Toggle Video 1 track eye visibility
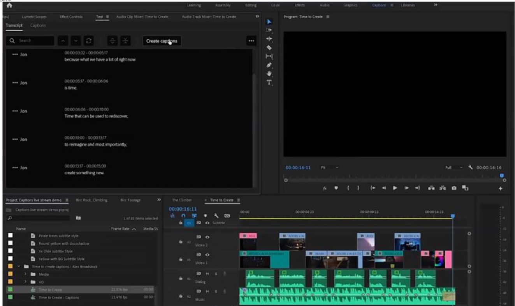Screen dimensions: 515x306 (x=207, y=255)
